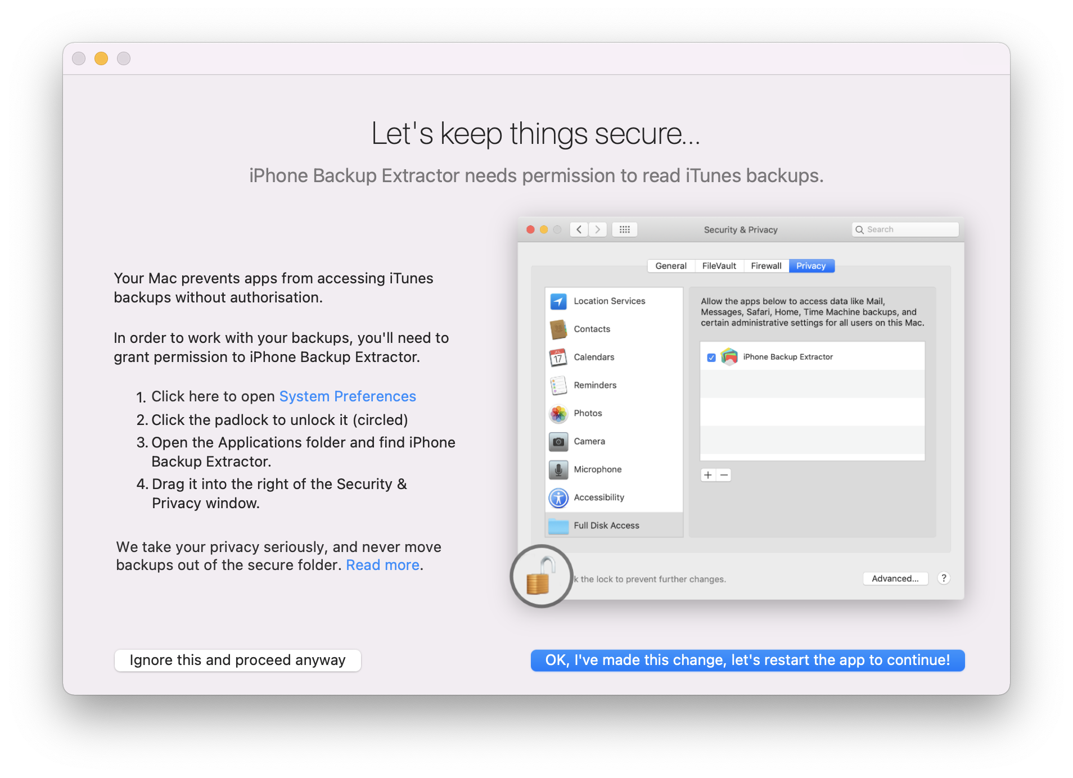Click the Accessibility icon in sidebar

(x=558, y=498)
